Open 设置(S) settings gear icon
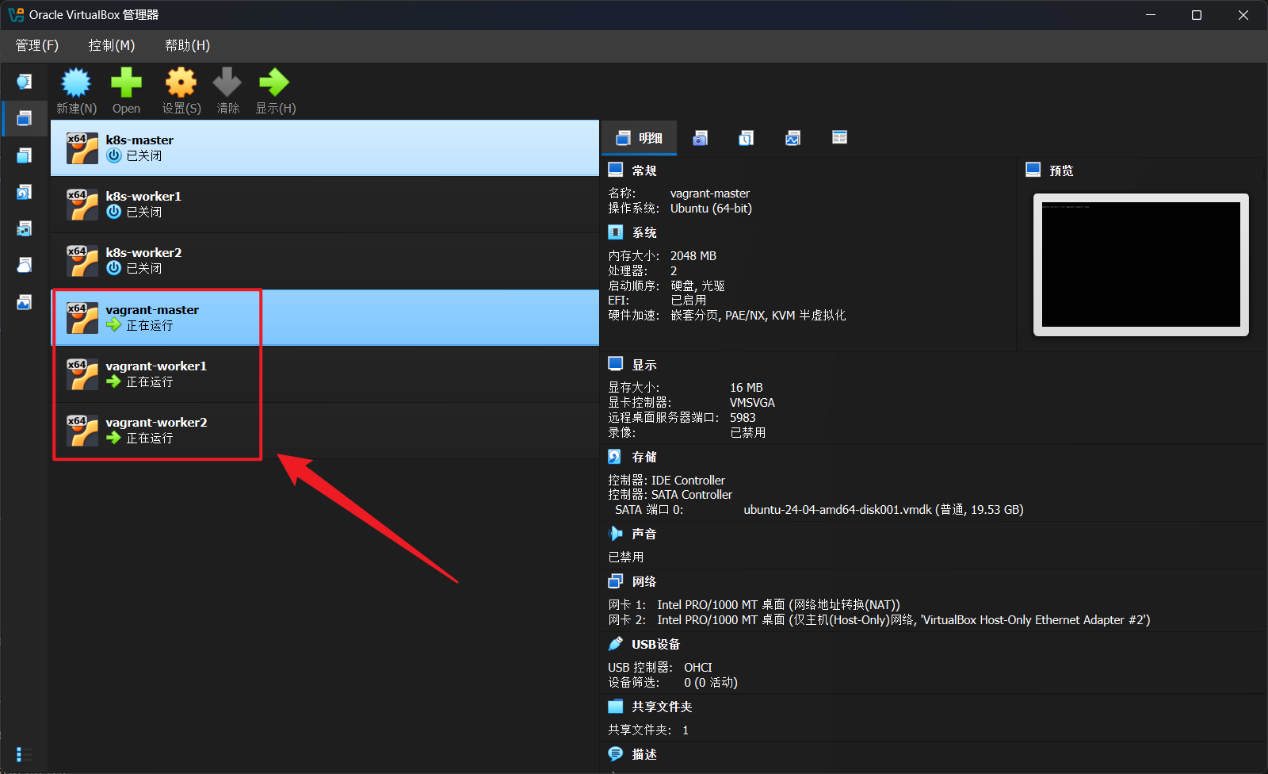This screenshot has height=774, width=1268. (x=181, y=90)
